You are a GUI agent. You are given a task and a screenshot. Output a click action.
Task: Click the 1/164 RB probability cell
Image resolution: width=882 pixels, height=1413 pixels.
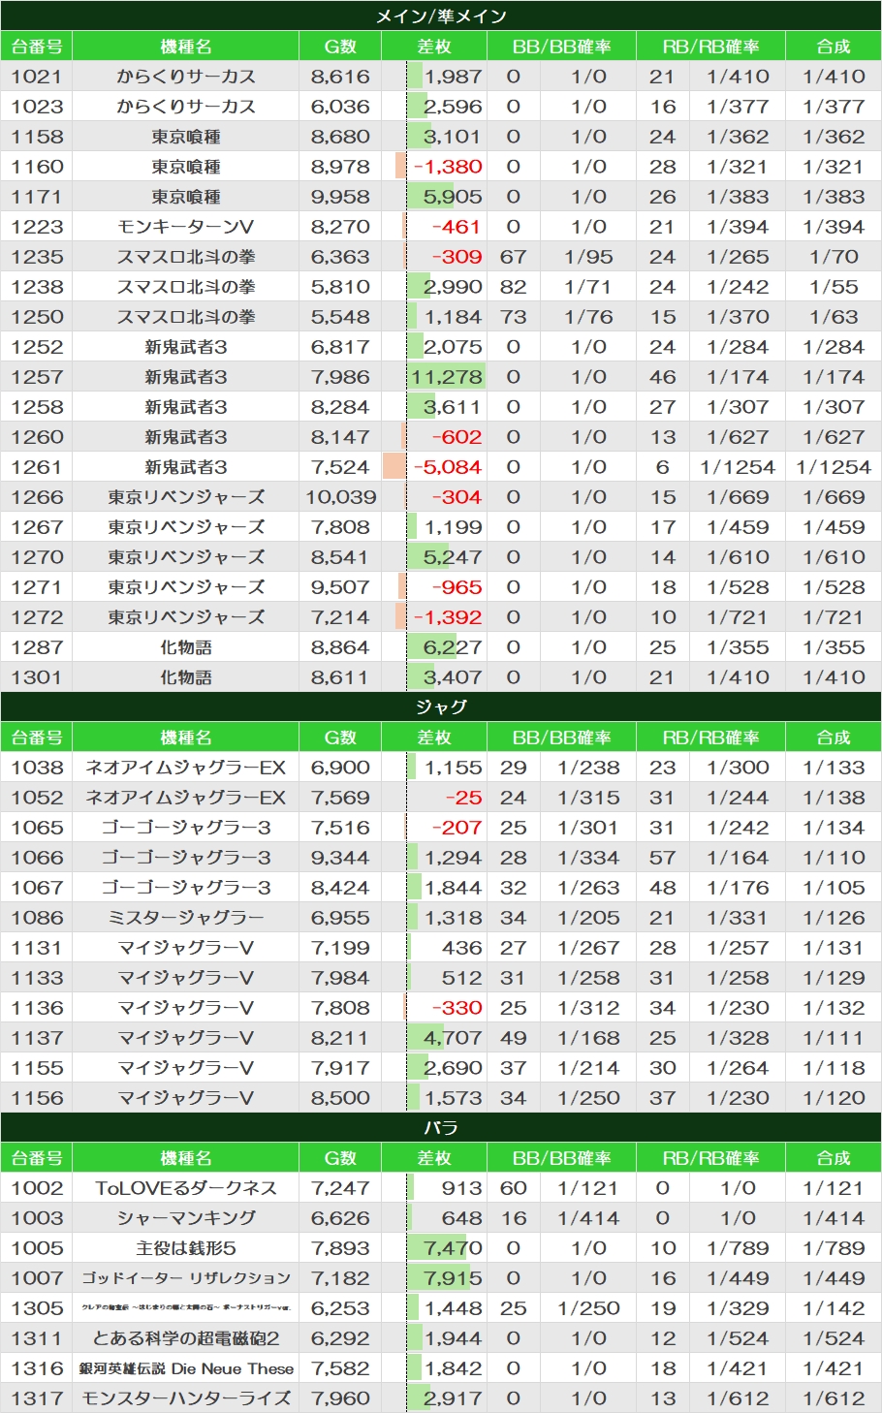click(738, 858)
